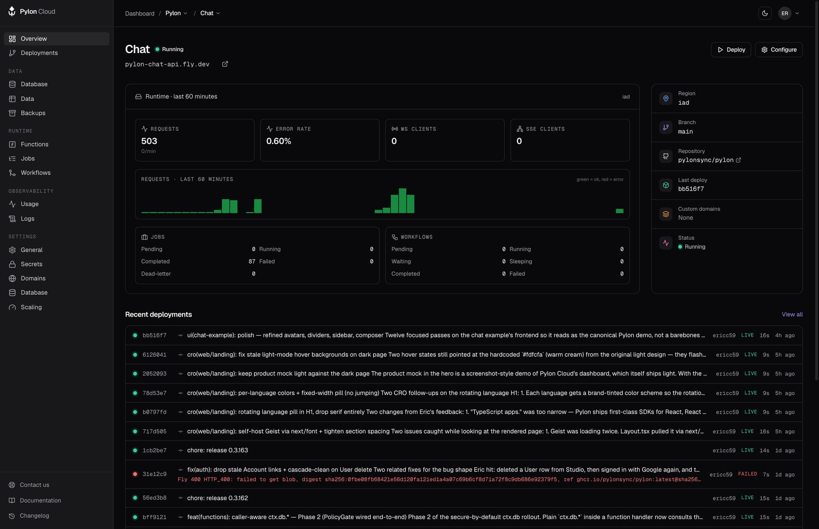Screen dimensions: 819x529
Task: Click the Jobs list icon
Action: coord(12,159)
